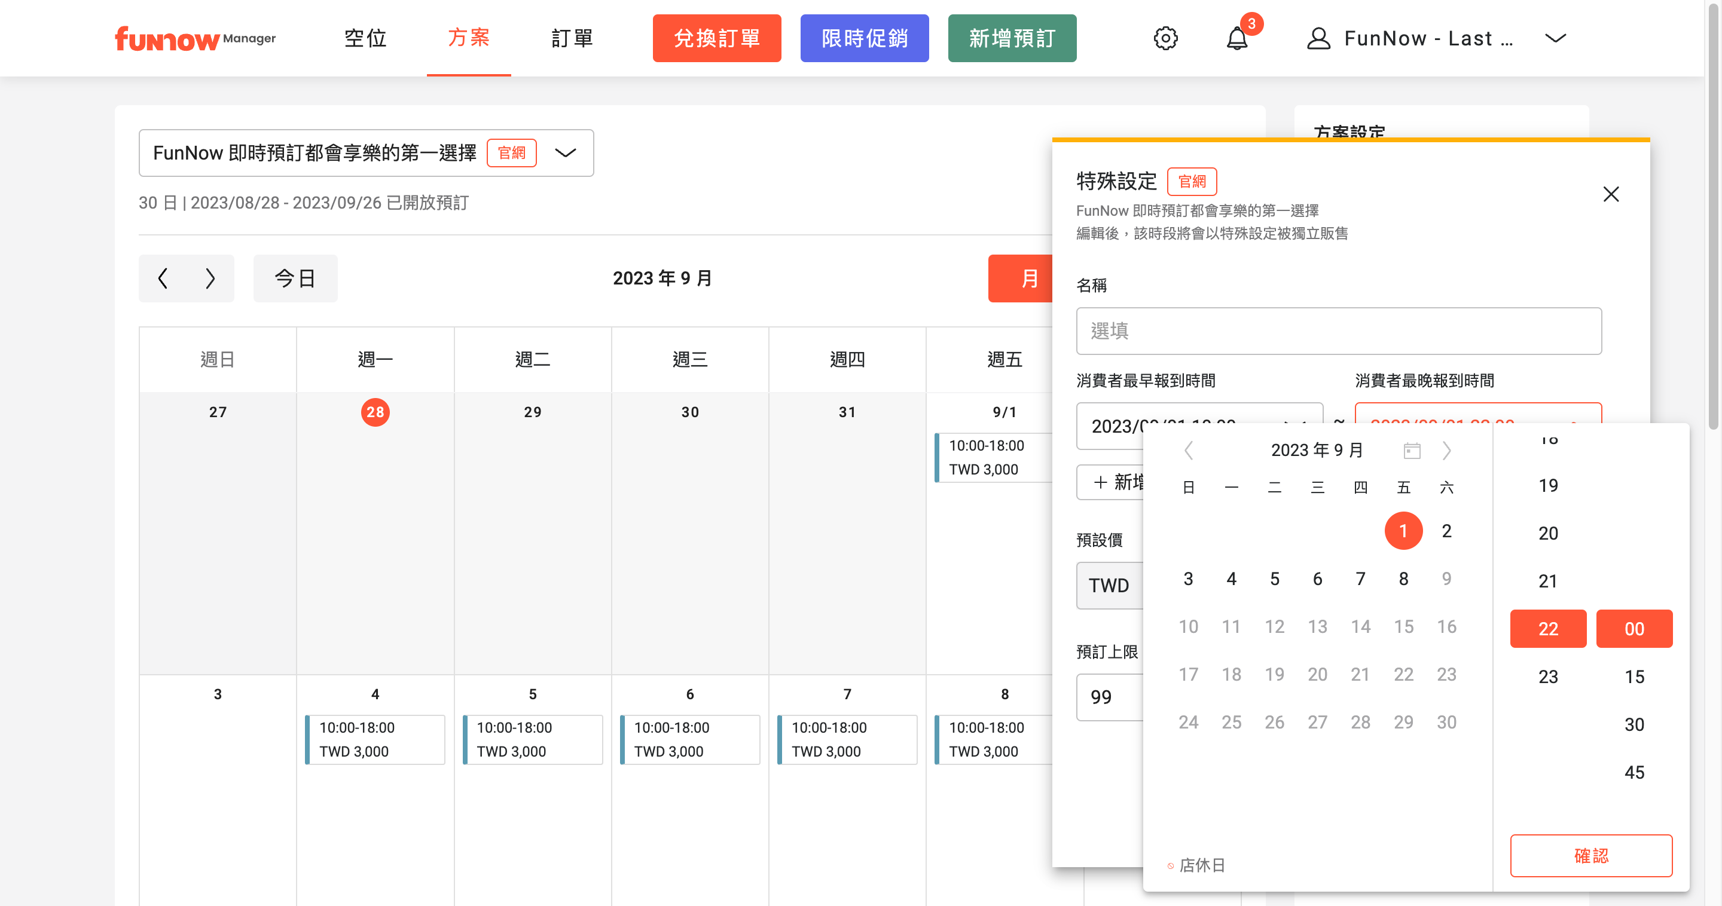Click date picker previous month arrow
1722x906 pixels.
(1189, 451)
